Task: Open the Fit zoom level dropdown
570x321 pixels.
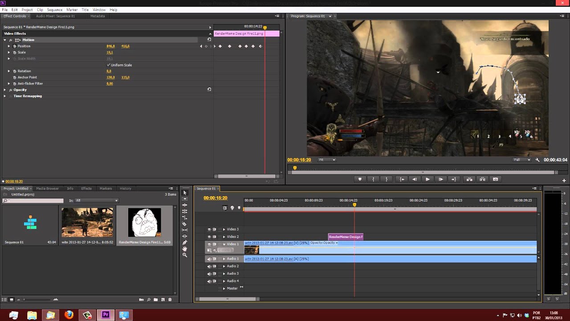Action: tap(327, 160)
